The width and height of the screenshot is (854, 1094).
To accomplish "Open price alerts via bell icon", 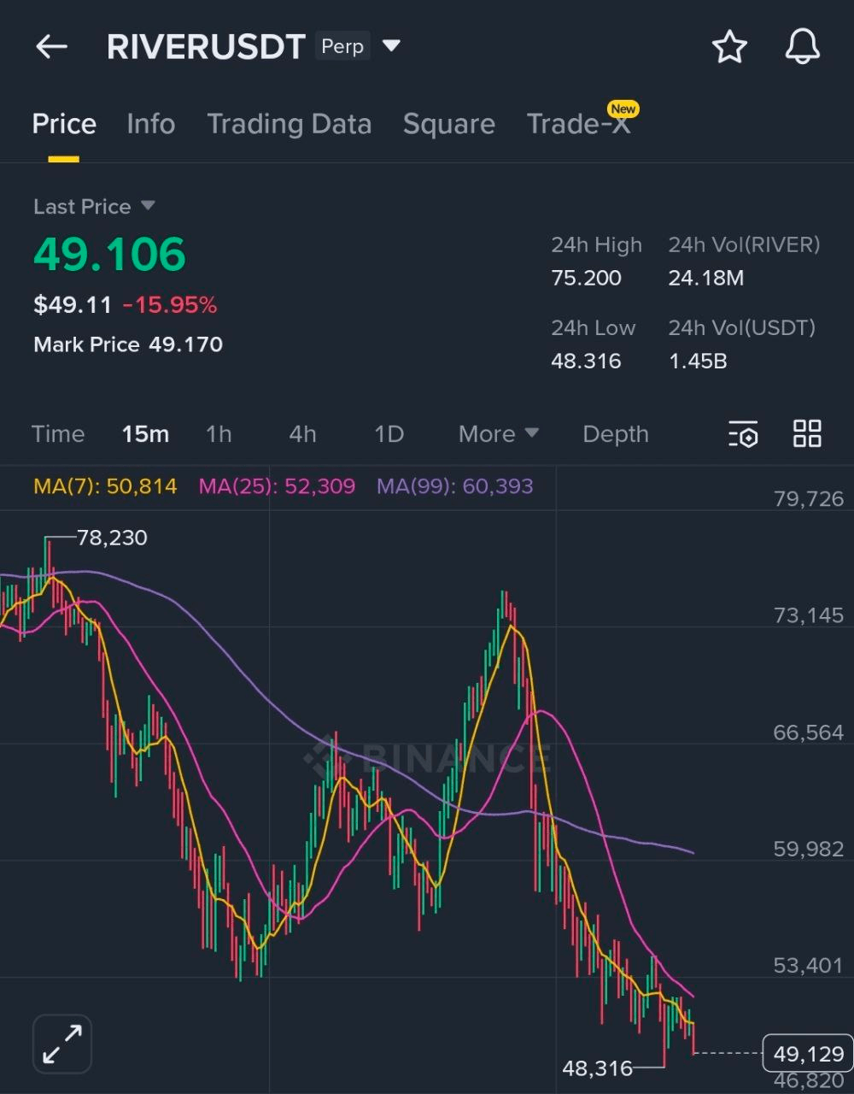I will coord(802,47).
